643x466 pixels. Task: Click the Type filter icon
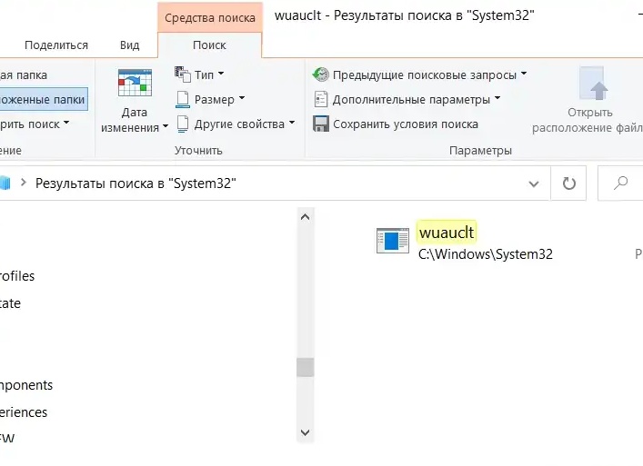183,74
